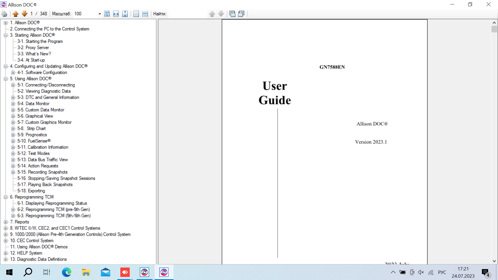498x280 pixels.
Task: Open 5-18. Exporting topic
Action: [31, 191]
